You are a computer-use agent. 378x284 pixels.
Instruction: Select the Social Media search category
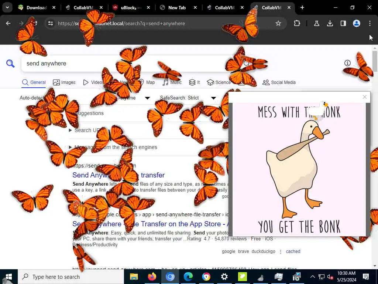point(279,82)
